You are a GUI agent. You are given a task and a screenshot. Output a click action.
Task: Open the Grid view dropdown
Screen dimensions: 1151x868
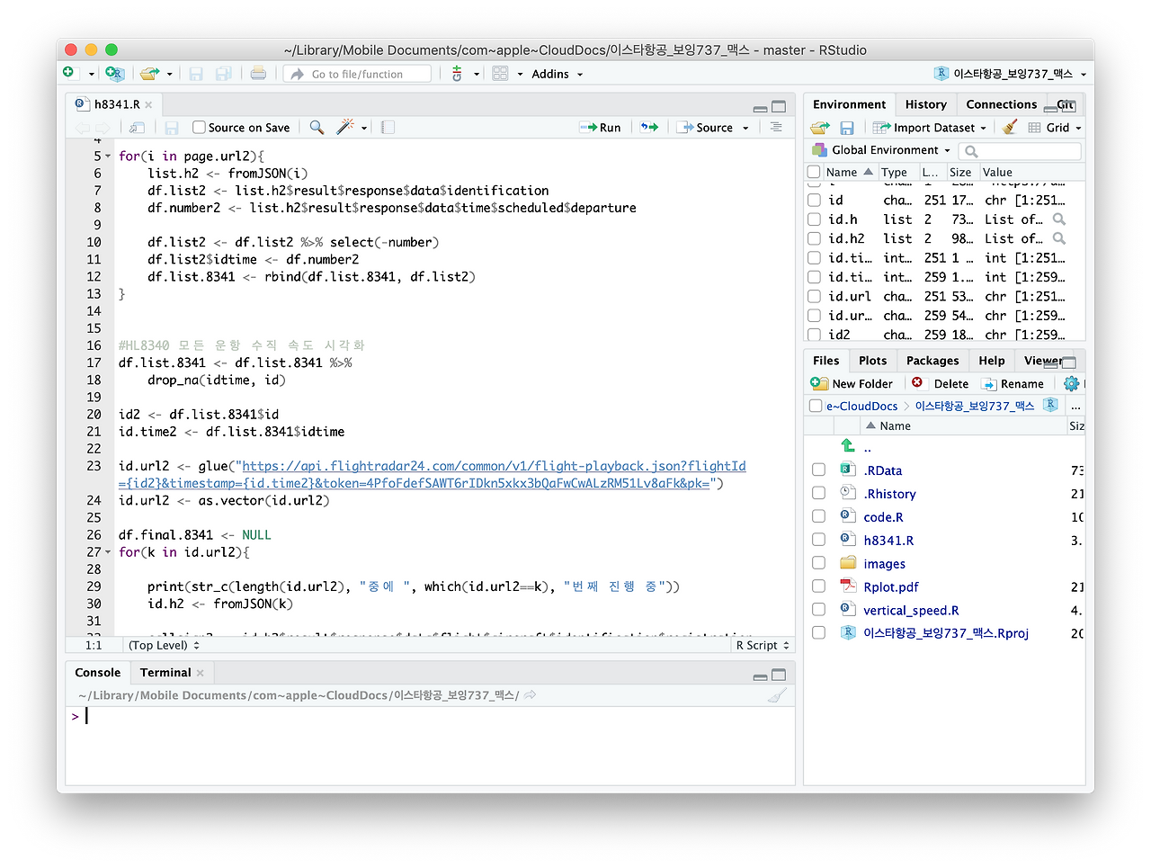click(x=1055, y=128)
